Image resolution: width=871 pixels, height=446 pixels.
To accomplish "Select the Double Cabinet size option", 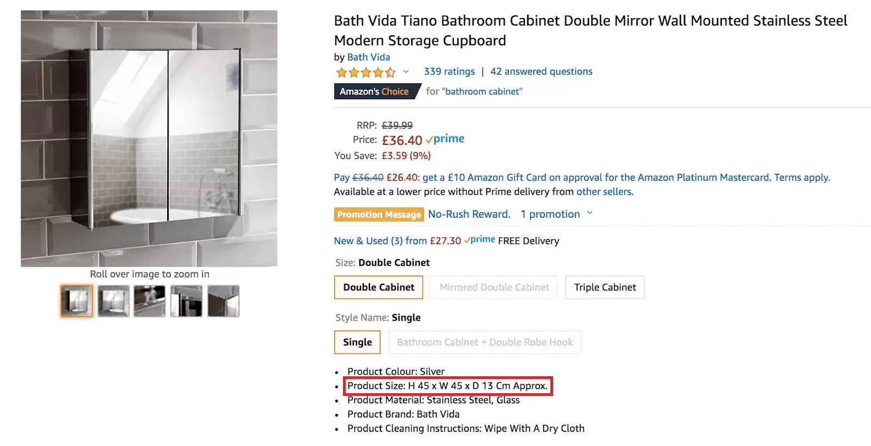I will 378,287.
